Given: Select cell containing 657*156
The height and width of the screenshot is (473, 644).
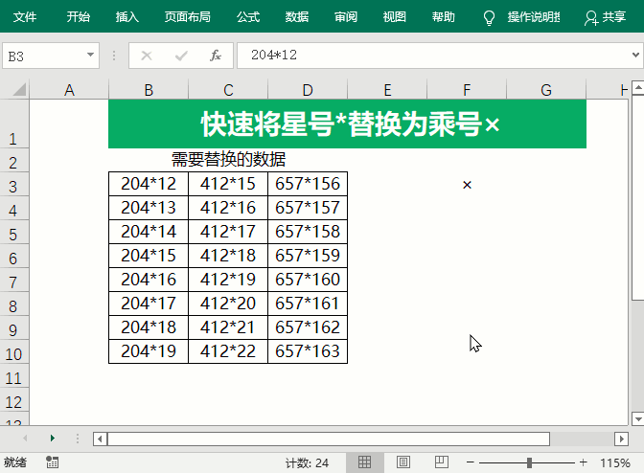Looking at the screenshot, I should 308,184.
